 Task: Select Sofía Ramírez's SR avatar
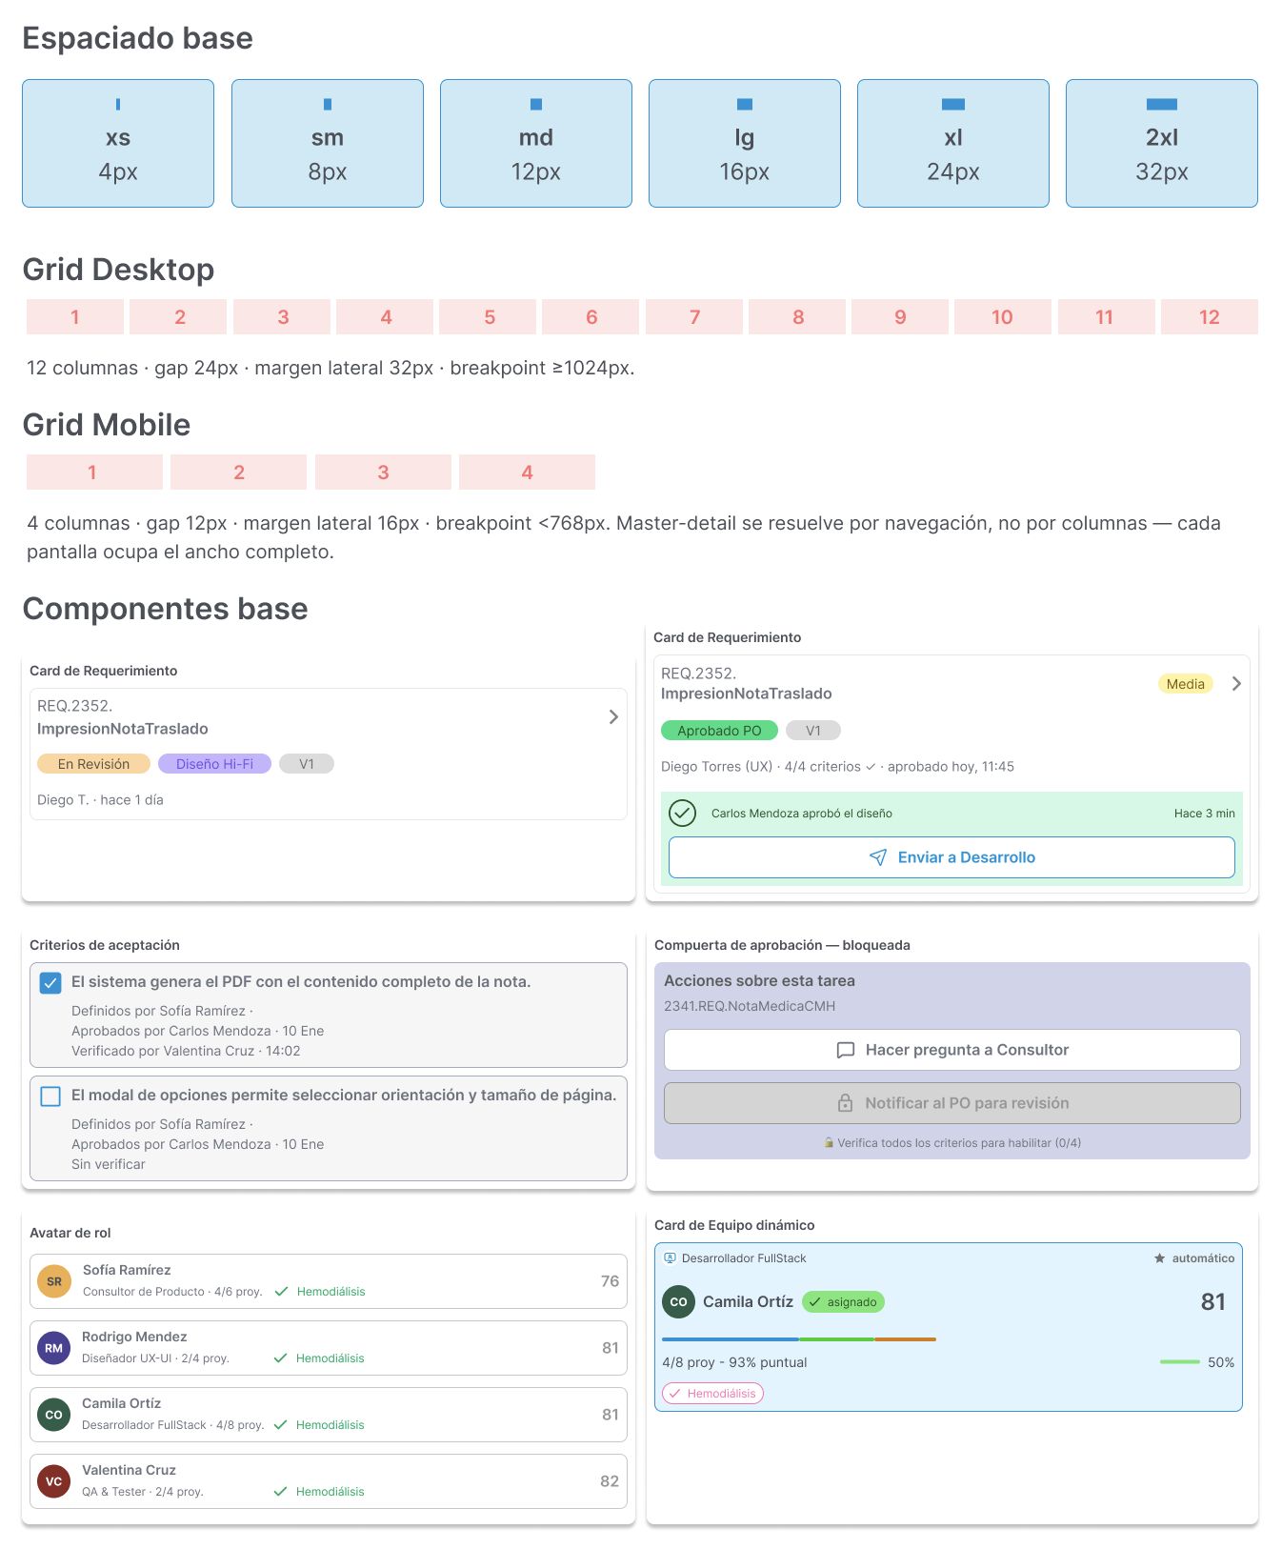(54, 1281)
